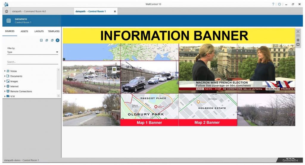Click the Map 1 Banner
The width and height of the screenshot is (305, 165).
(x=150, y=123)
